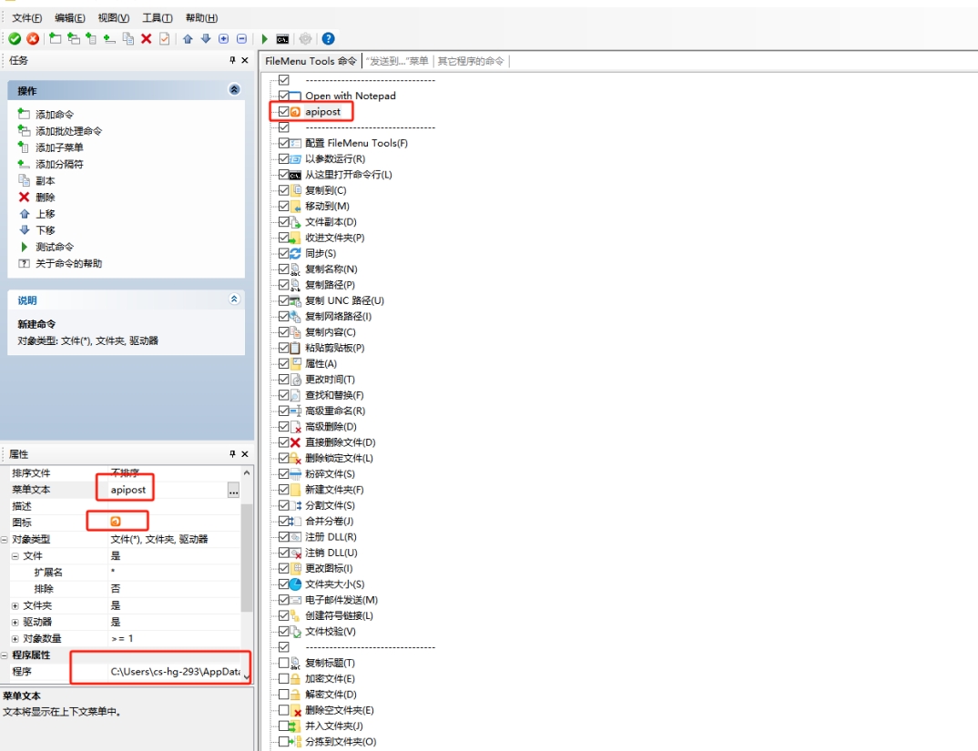Collapse the 程序属性 property group

4,655
